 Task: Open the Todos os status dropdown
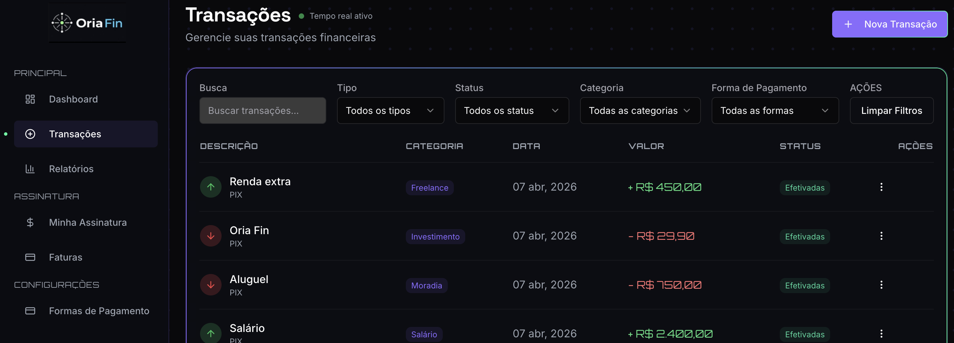click(512, 111)
